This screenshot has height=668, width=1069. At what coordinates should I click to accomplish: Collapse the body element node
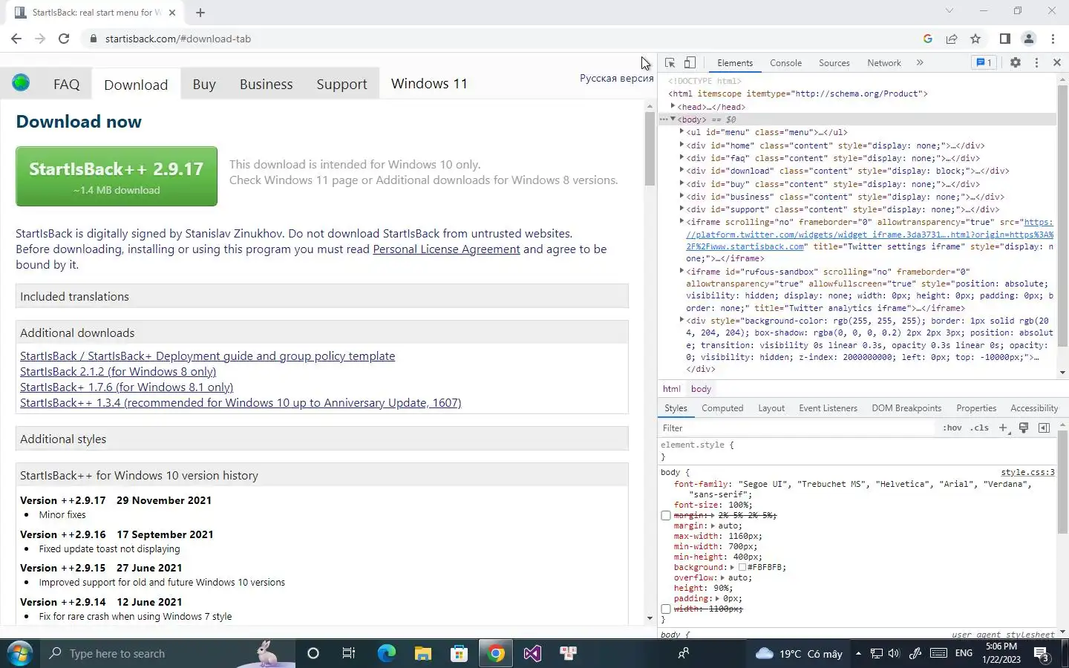click(x=673, y=119)
